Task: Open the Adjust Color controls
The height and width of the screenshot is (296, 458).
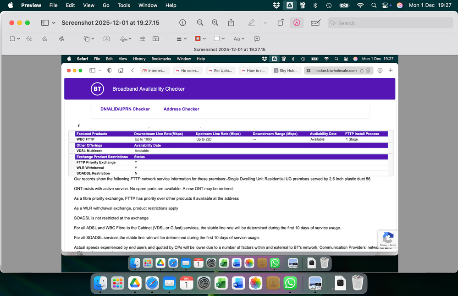Action: click(x=142, y=38)
